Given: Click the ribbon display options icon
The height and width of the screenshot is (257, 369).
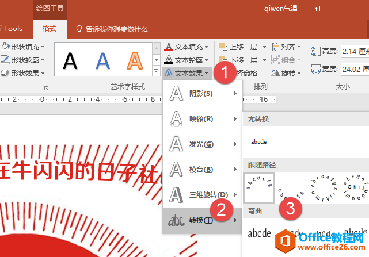Looking at the screenshot, I should pos(316,9).
